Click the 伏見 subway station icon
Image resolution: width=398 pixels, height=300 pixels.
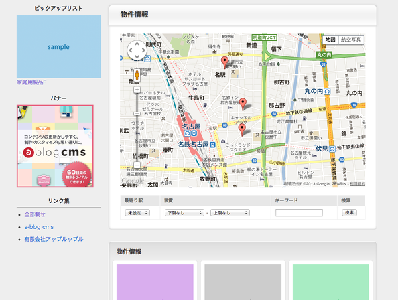coord(332,149)
